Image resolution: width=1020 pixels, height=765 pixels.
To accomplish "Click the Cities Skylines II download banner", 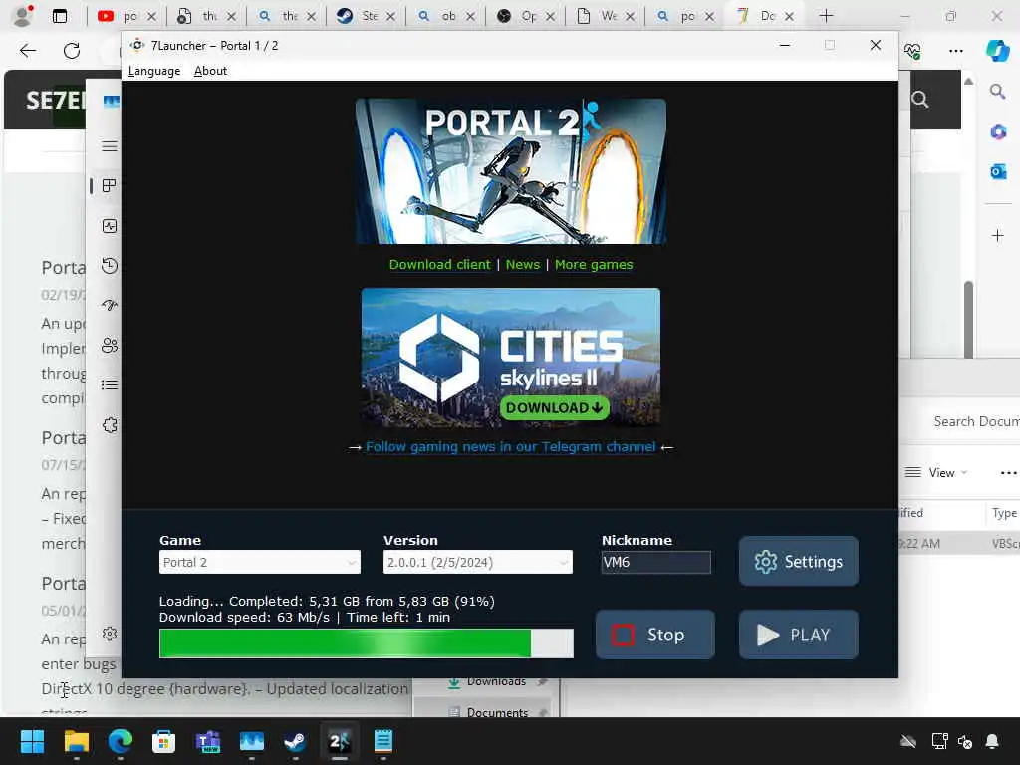I will pos(511,358).
